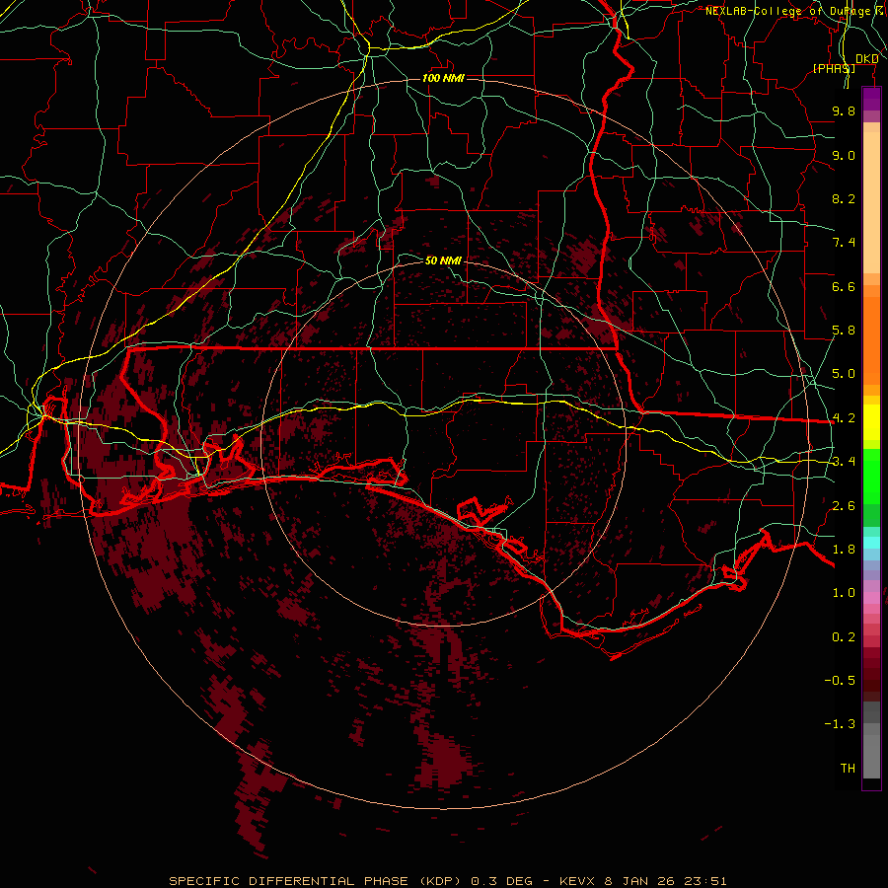
Task: Click the 8 JAN 26 23:51 timestamp
Action: [667, 881]
